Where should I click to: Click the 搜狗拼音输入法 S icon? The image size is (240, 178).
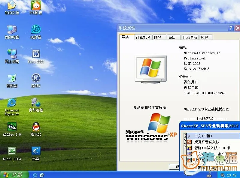[189, 142]
